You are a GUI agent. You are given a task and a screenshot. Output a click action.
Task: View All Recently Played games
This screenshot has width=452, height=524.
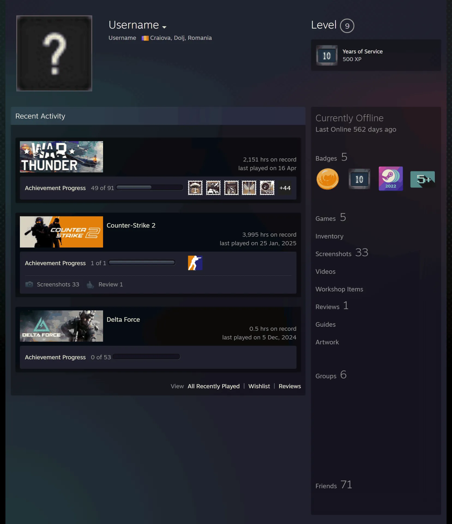[x=213, y=386]
